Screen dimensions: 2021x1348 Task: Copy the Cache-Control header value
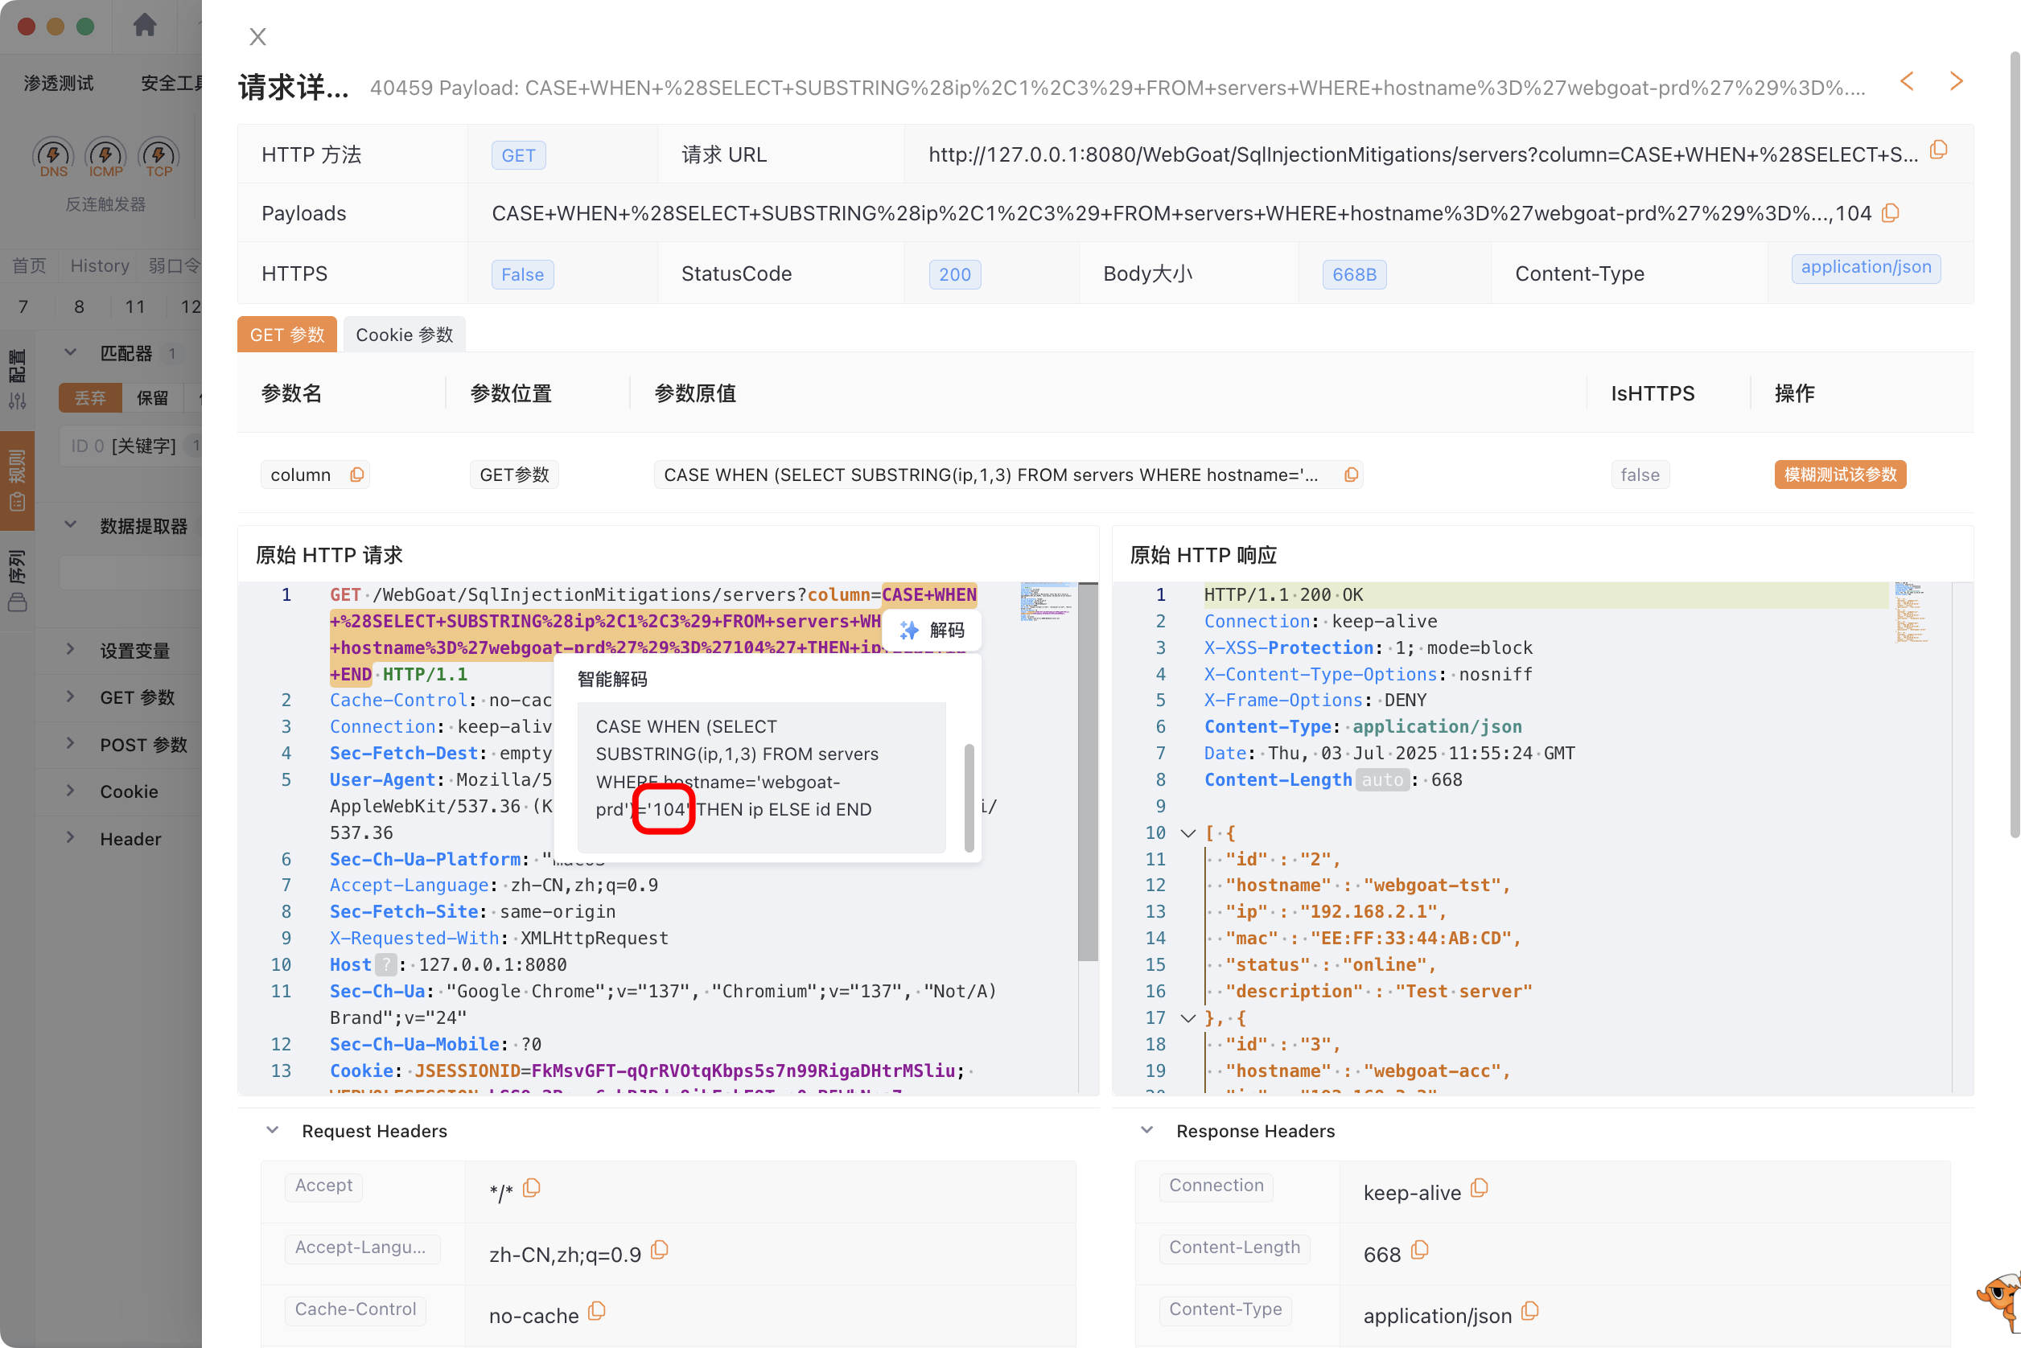pyautogui.click(x=597, y=1311)
